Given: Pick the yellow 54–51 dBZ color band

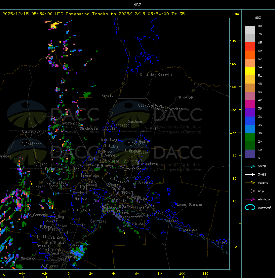Looking at the screenshot, I should [250, 71].
